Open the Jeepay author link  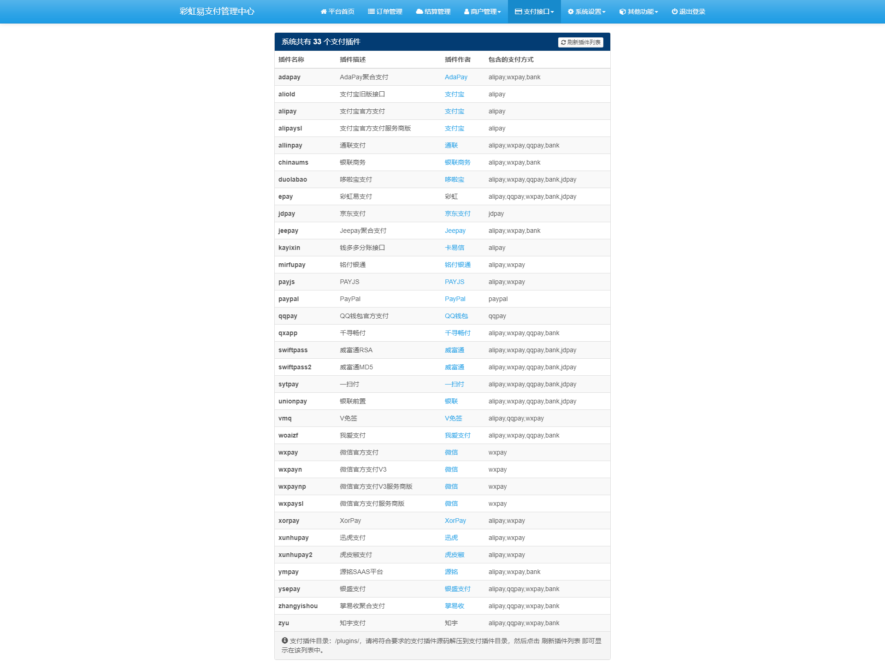(x=455, y=231)
